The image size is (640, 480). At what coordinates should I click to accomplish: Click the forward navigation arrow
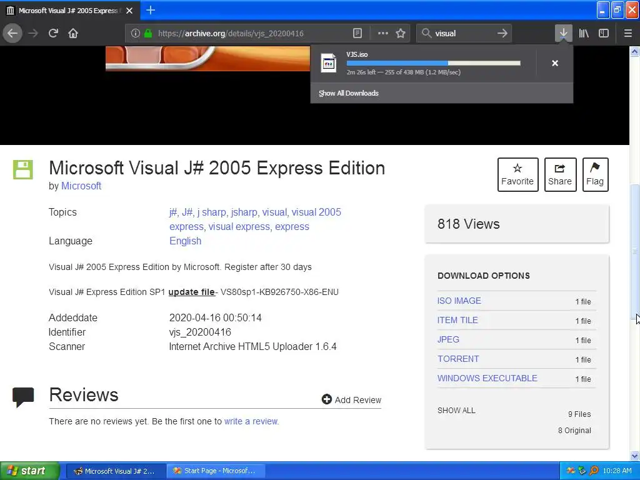coord(33,33)
